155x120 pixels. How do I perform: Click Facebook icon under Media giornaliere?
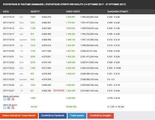9,99
